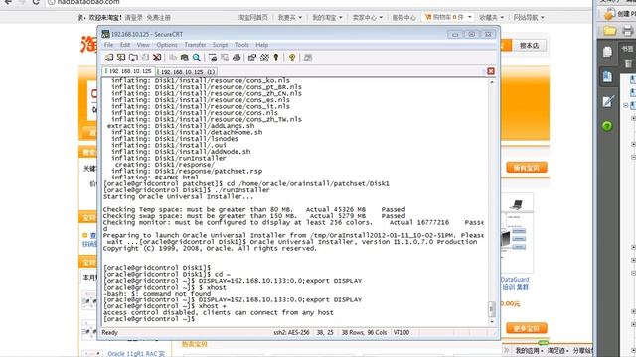
Task: Click '-bash: $: command not found' line
Action: point(157,294)
